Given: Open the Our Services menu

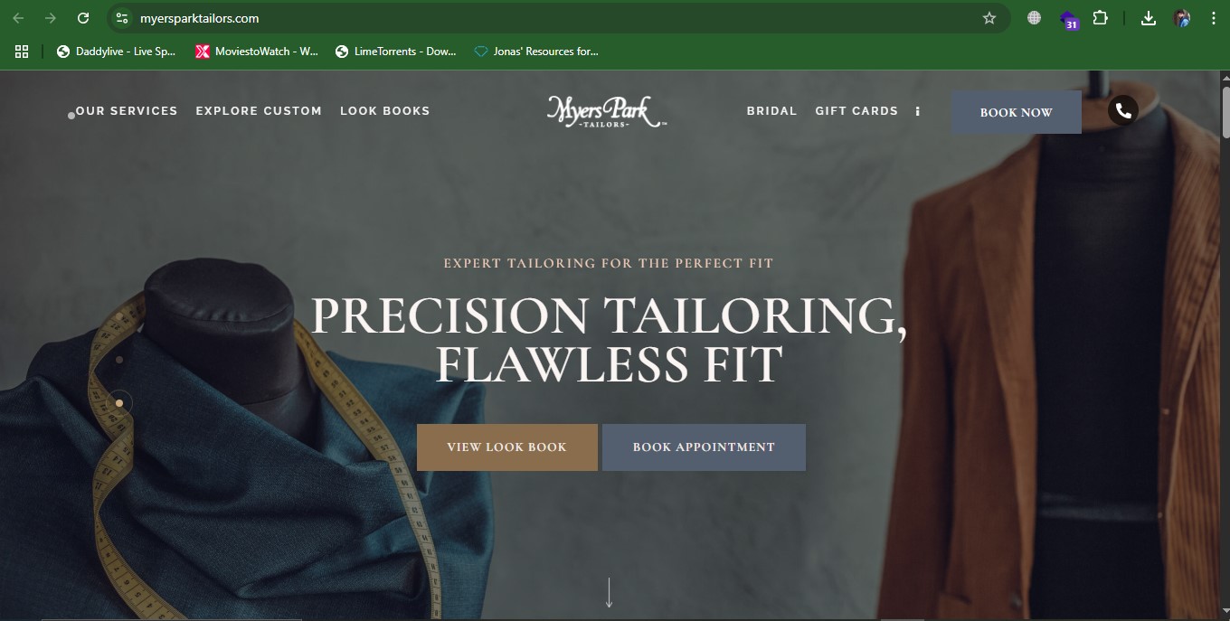Looking at the screenshot, I should coord(127,110).
